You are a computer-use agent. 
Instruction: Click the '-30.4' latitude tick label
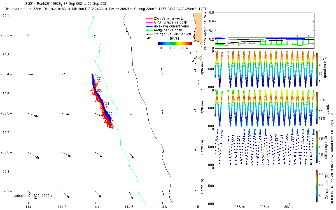[x=5, y=74]
